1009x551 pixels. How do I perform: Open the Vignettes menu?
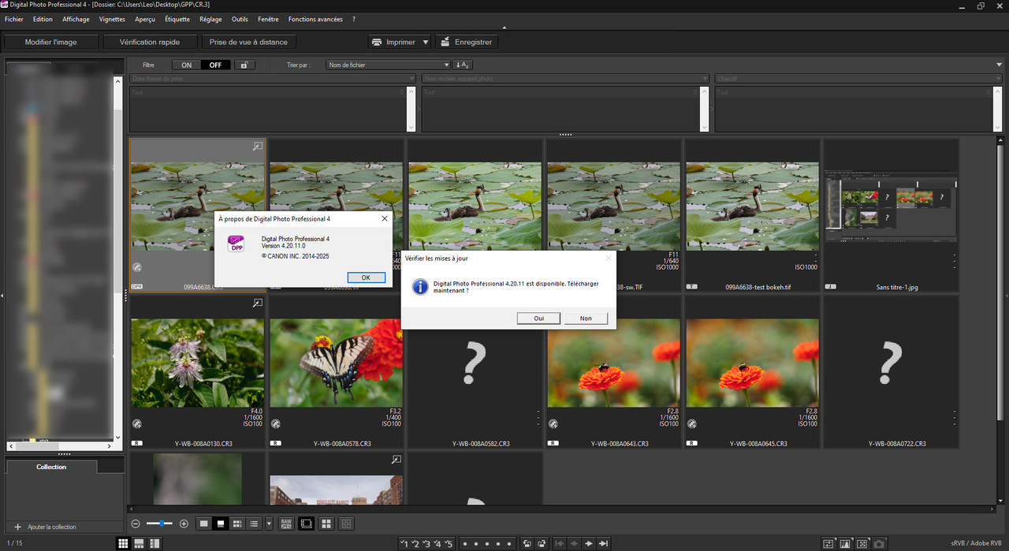[x=112, y=19]
